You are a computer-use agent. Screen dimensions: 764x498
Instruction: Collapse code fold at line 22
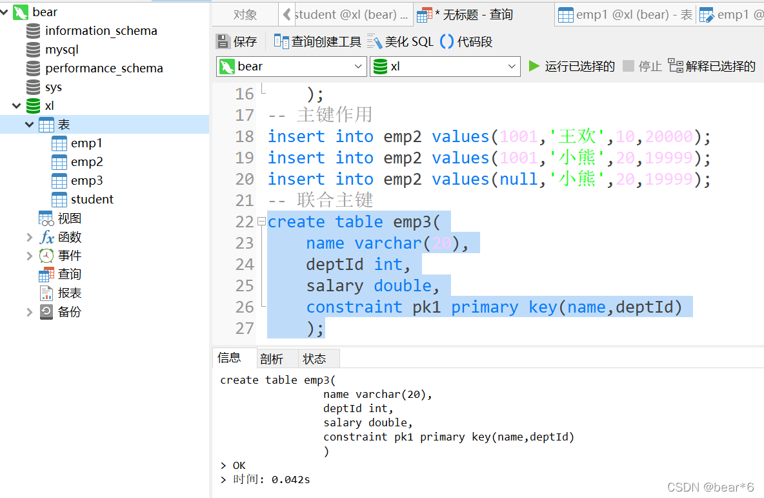click(261, 222)
